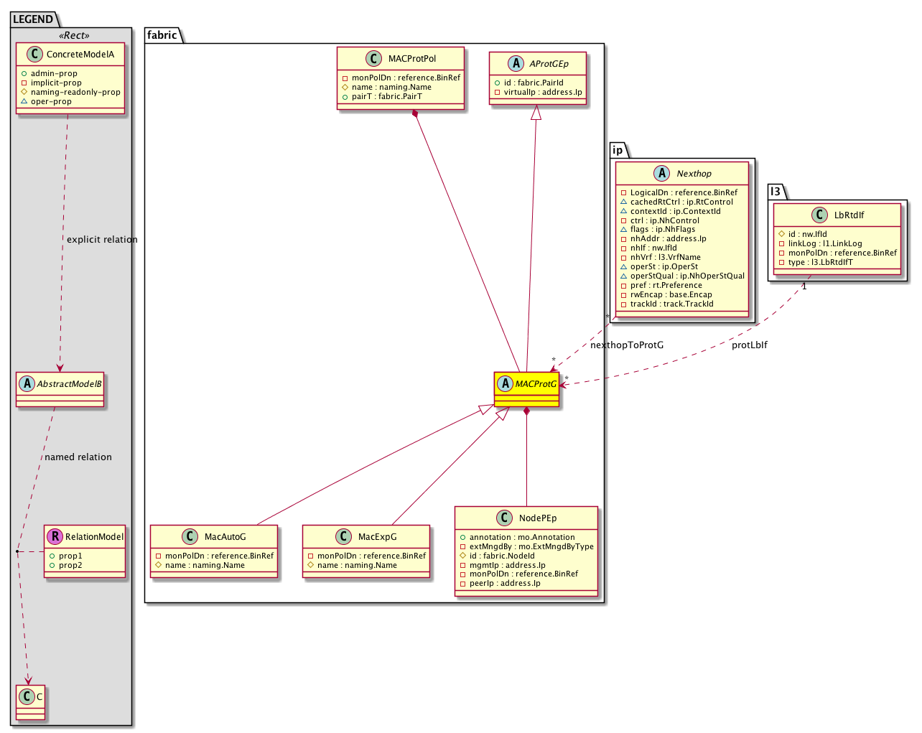Select the l3 package tab label
The width and height of the screenshot is (922, 733).
coord(776,192)
